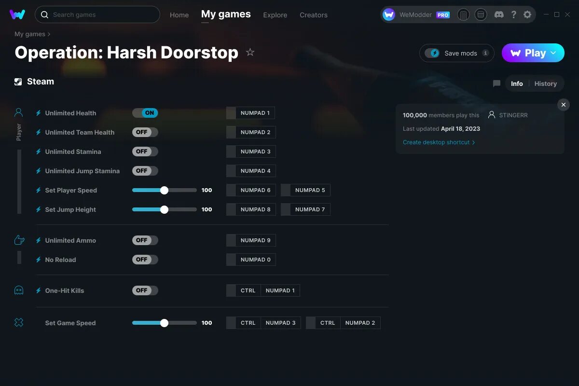
Task: Click the Search games input field
Action: [x=97, y=14]
